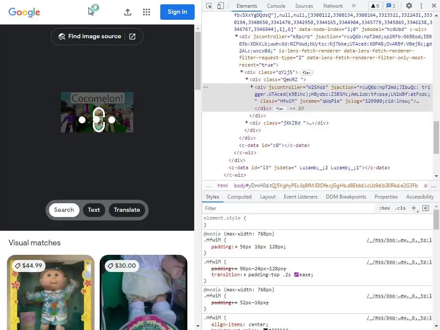Click the $30.00 price tag
Image resolution: width=440 pixels, height=330 pixels.
click(122, 266)
